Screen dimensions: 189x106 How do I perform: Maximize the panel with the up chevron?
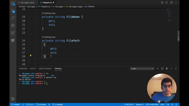[x=171, y=69]
